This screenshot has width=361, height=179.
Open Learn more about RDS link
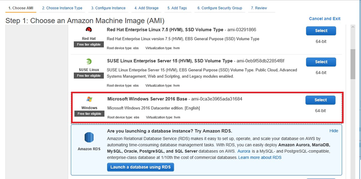(260, 158)
